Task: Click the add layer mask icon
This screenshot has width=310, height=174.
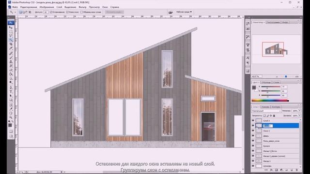Action: tap(277, 170)
